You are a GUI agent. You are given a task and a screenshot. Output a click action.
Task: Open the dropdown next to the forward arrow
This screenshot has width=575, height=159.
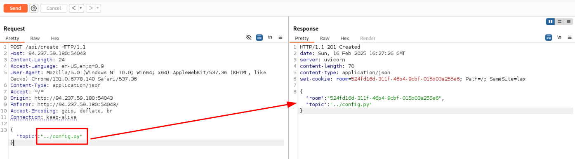pos(98,8)
